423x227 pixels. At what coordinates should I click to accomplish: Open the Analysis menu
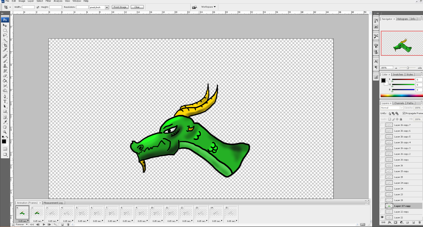click(x=58, y=1)
